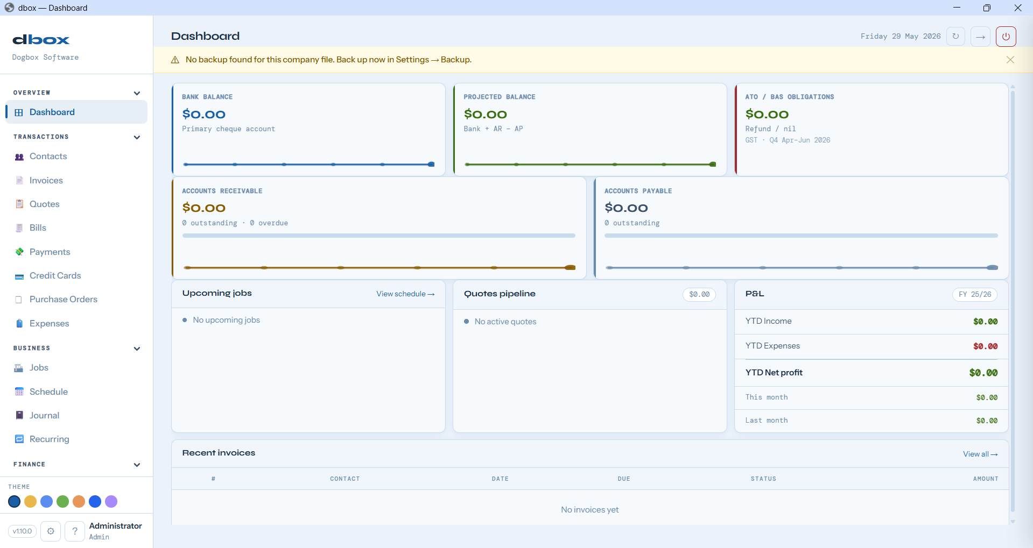The image size is (1033, 548).
Task: Click the Credit Cards icon
Action: (19, 276)
